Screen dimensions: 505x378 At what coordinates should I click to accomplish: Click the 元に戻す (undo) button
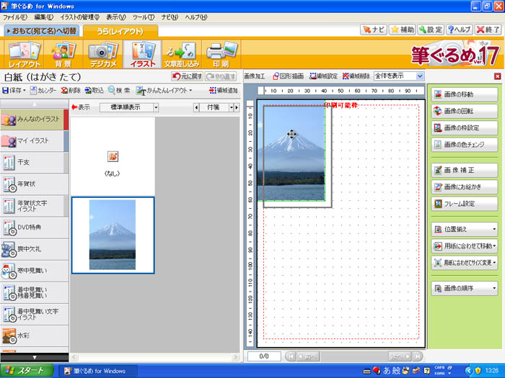coord(185,76)
